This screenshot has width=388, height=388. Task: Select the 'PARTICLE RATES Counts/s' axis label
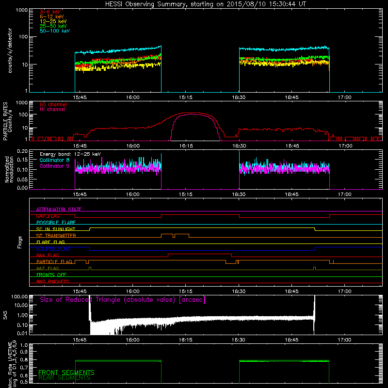(x=7, y=121)
